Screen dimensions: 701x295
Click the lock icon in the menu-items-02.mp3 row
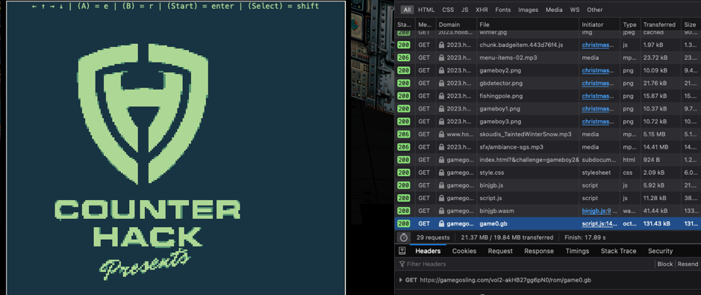coord(442,58)
